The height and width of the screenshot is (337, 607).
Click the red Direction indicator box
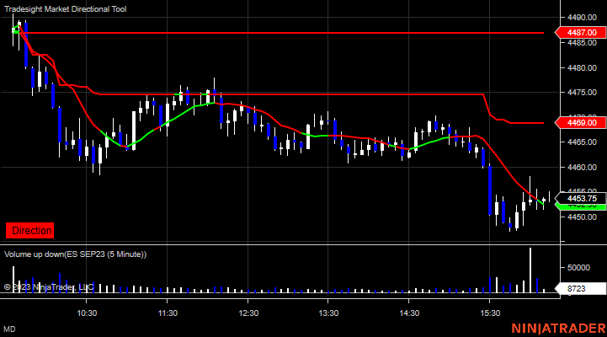point(29,231)
